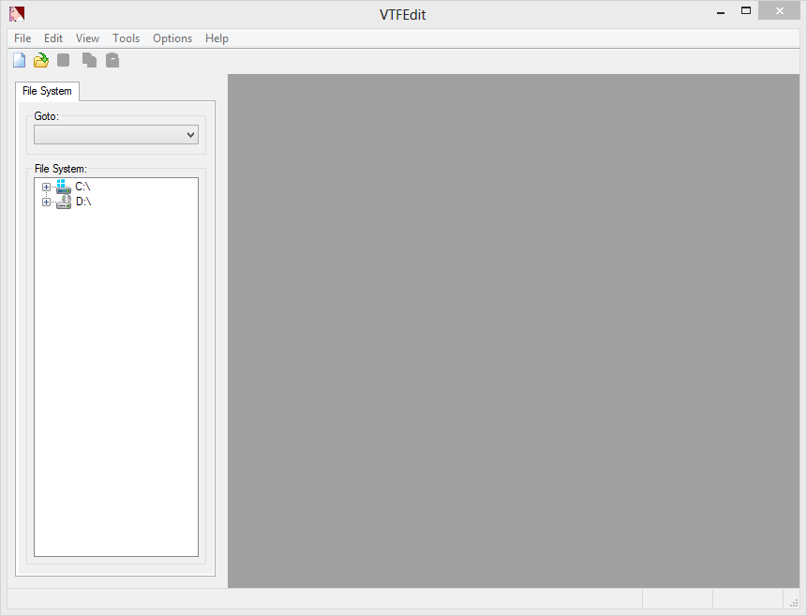Open the File menu
This screenshot has width=807, height=616.
tap(22, 38)
